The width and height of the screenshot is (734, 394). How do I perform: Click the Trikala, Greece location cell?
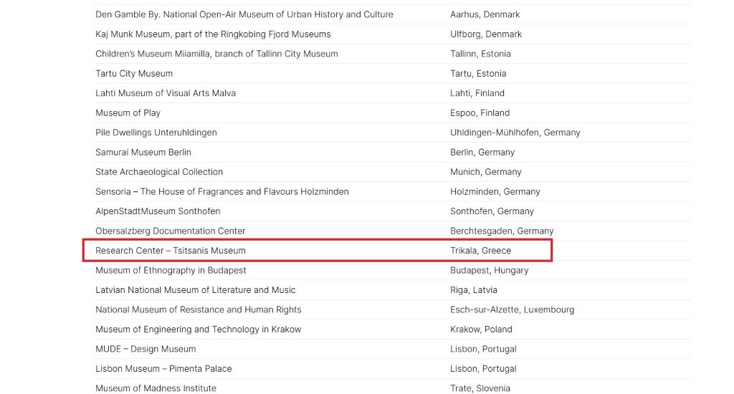480,251
